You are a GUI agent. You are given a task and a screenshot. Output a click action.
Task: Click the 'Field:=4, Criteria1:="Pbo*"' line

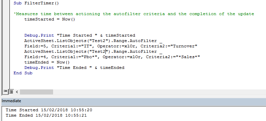(112, 57)
